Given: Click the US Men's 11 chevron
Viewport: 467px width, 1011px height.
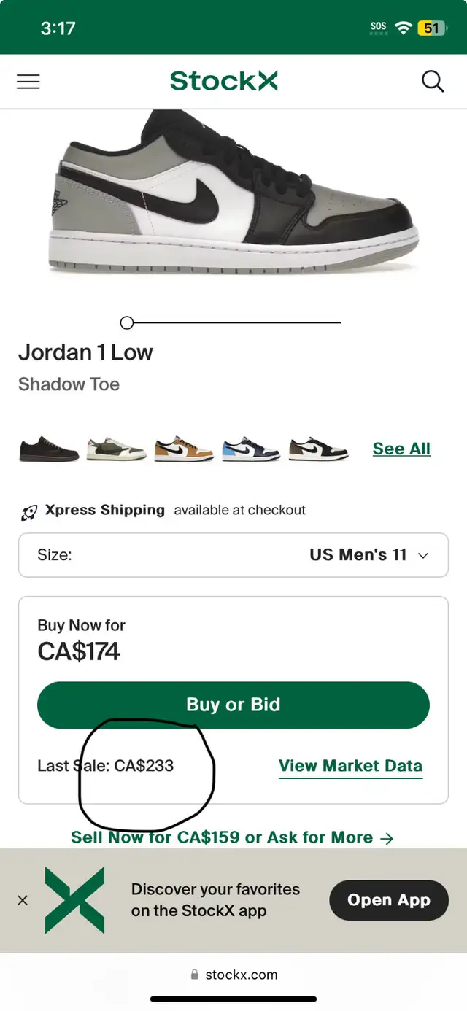Looking at the screenshot, I should pos(422,556).
